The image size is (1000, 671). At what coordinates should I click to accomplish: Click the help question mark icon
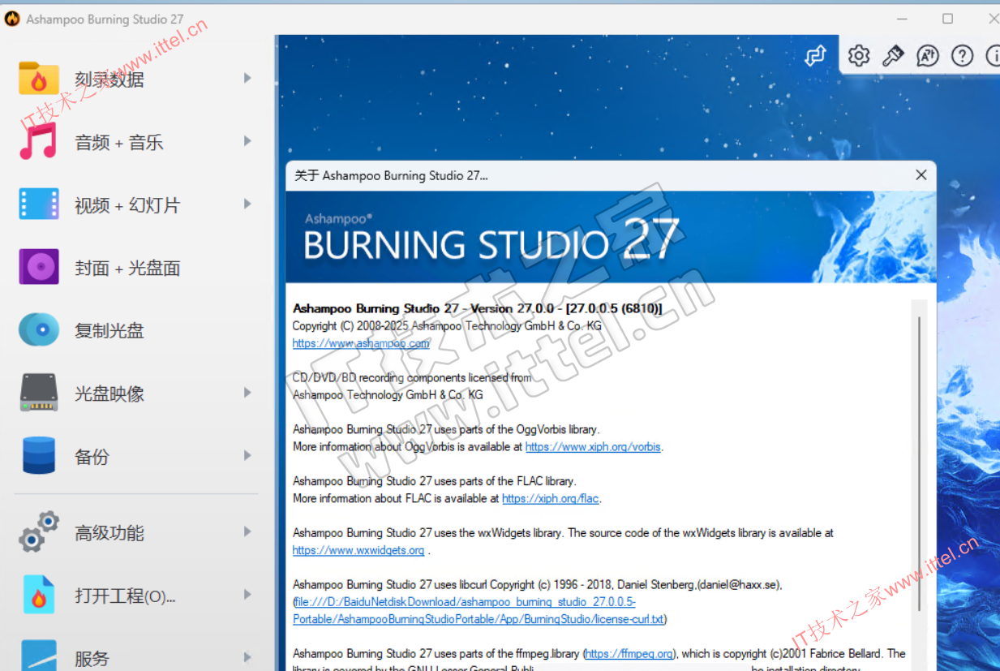pyautogui.click(x=962, y=55)
